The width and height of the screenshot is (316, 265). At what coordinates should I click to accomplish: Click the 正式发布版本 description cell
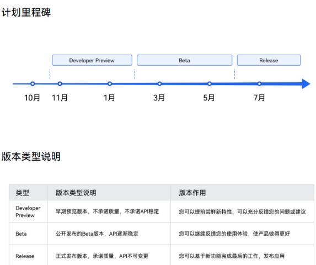coord(109,256)
